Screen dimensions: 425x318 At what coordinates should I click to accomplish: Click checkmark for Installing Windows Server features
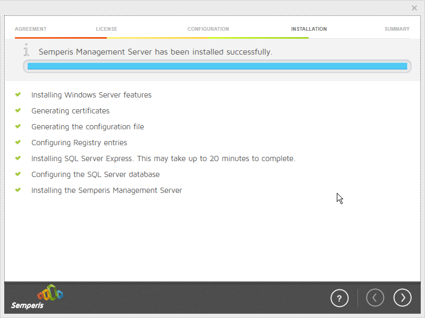click(x=18, y=95)
